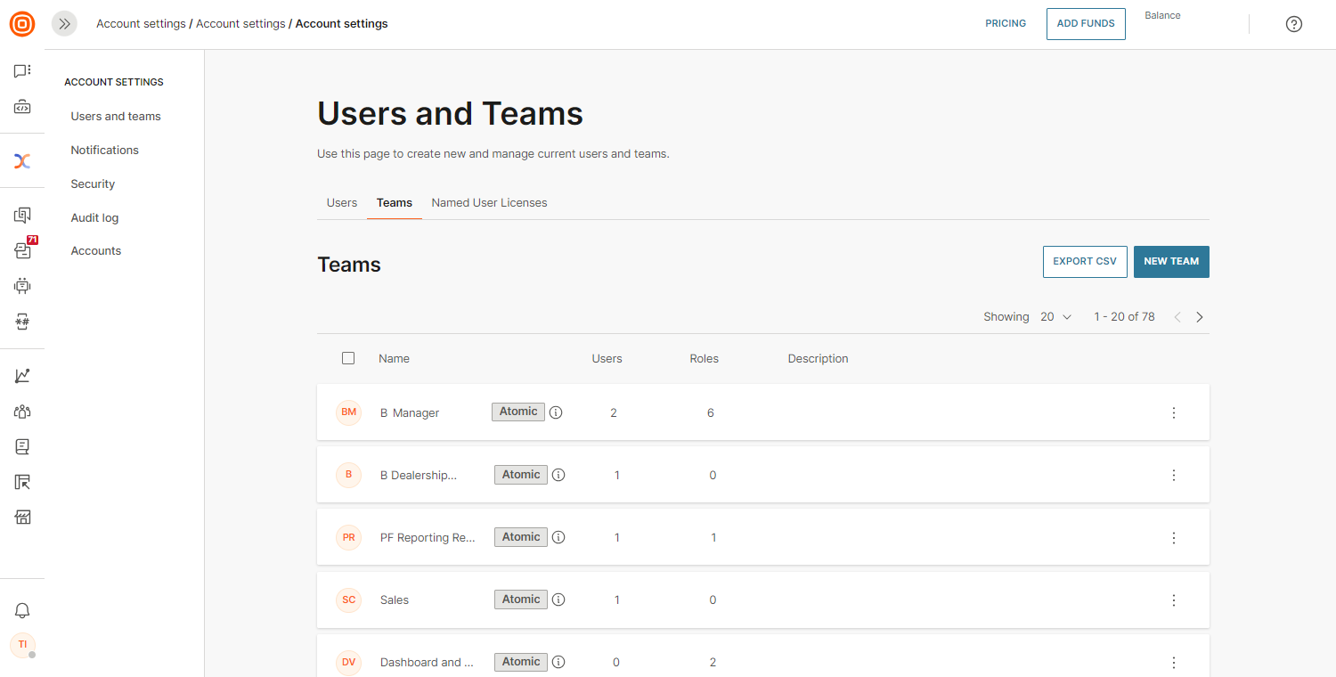Click the BM avatar of B Manager
This screenshot has height=677, width=1336.
(x=348, y=412)
